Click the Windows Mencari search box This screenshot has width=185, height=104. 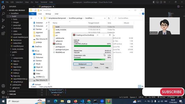(26, 101)
